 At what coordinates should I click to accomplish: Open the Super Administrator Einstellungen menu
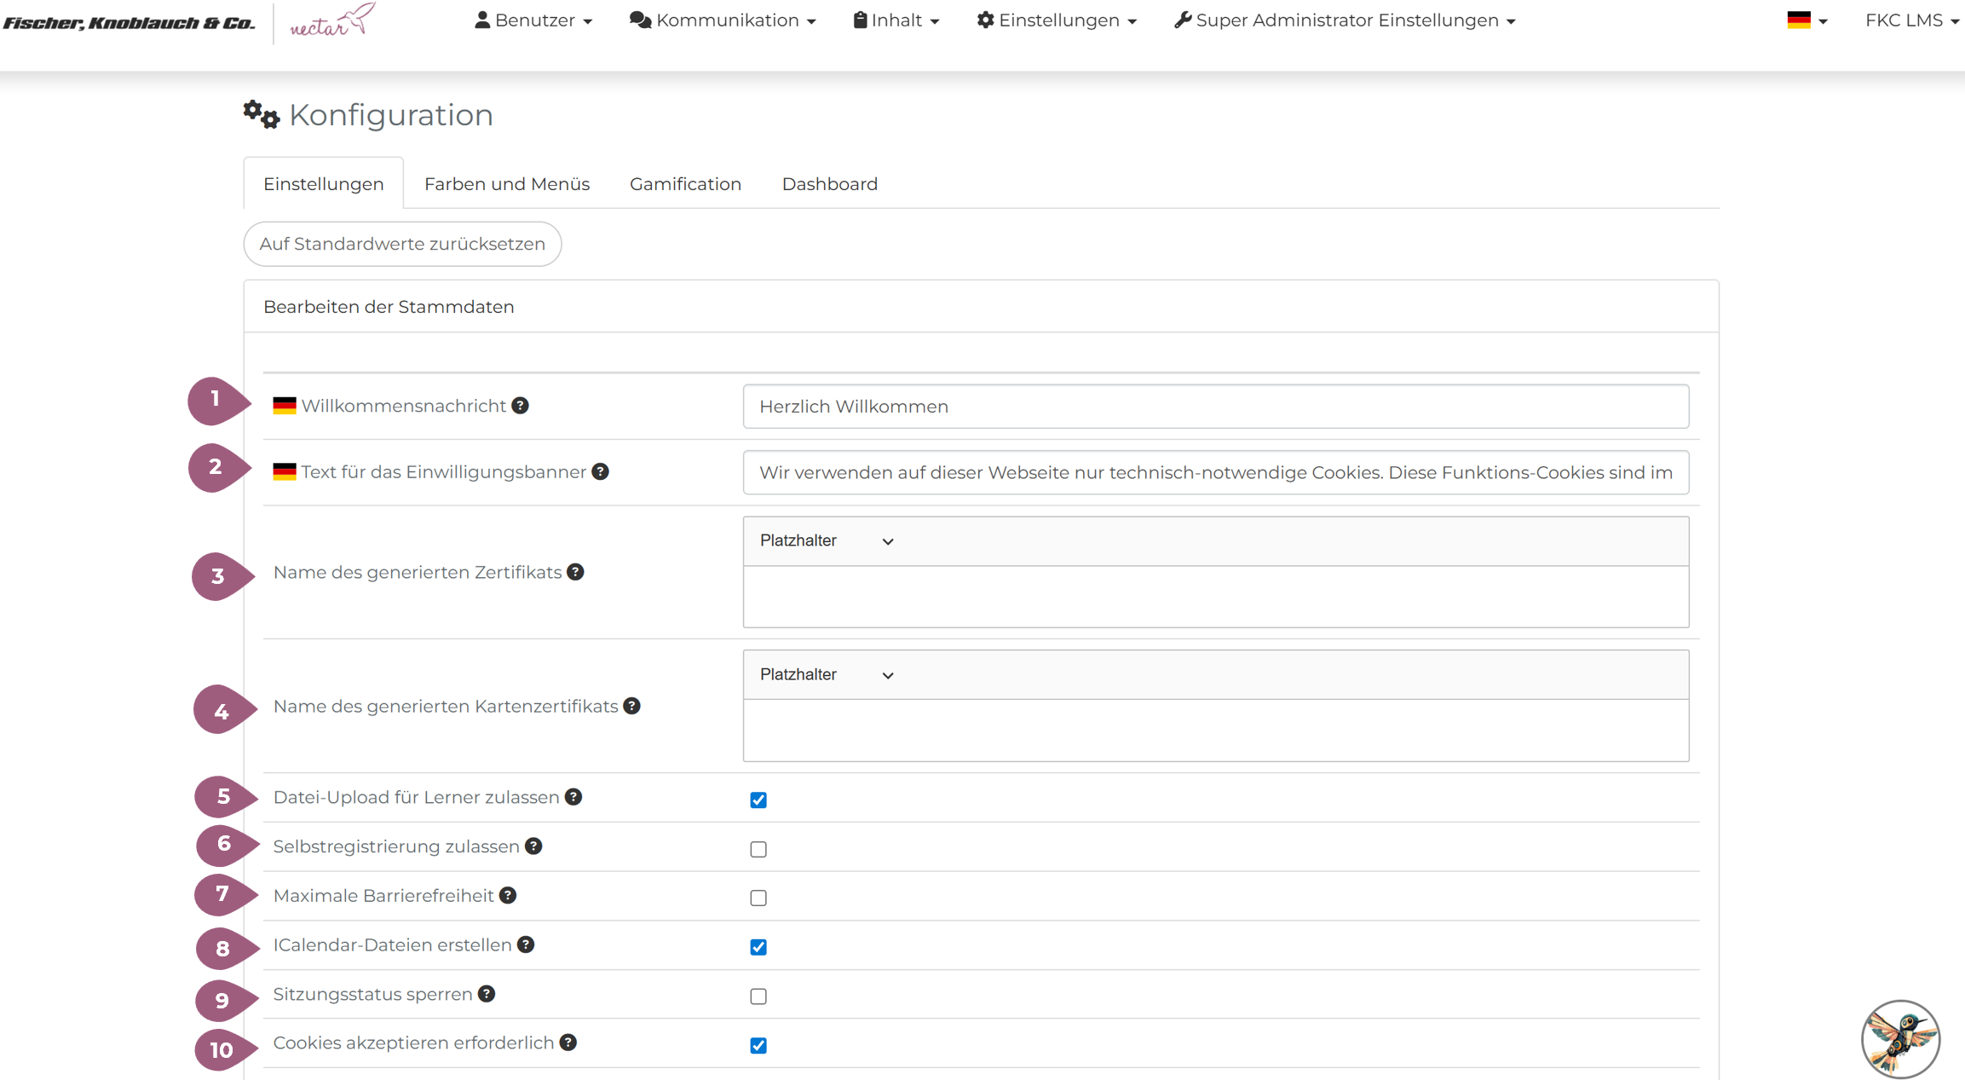coord(1345,20)
